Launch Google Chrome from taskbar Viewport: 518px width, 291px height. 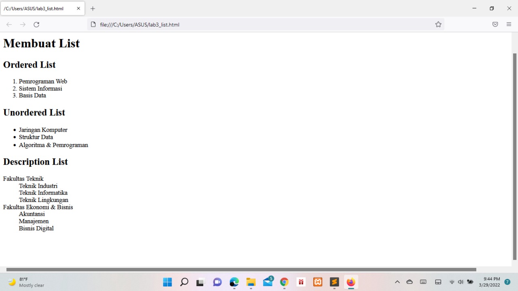284,282
